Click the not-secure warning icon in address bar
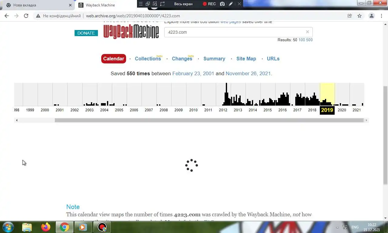The height and width of the screenshot is (233, 388). coord(38,16)
